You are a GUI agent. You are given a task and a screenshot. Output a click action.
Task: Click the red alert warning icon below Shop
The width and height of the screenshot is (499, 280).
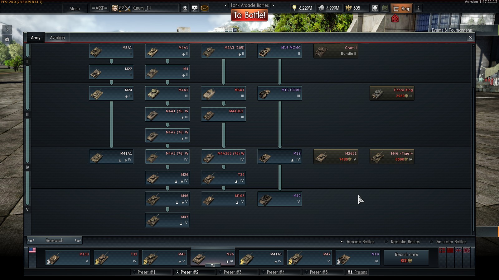pos(395,19)
